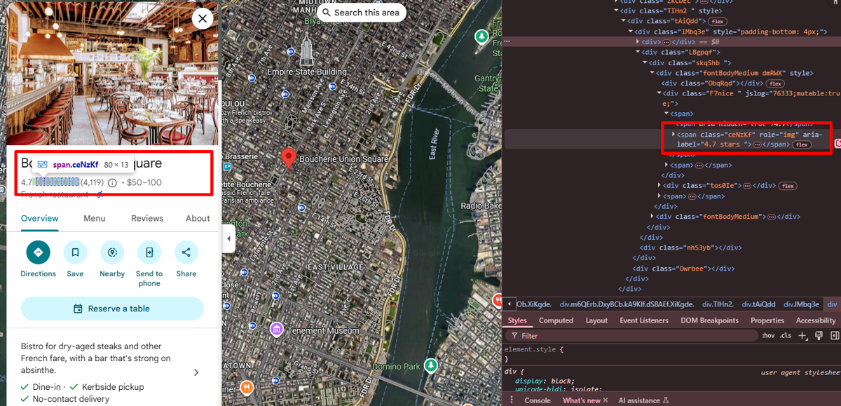Image resolution: width=841 pixels, height=406 pixels.
Task: Click the Reserve a table button
Action: coord(112,309)
